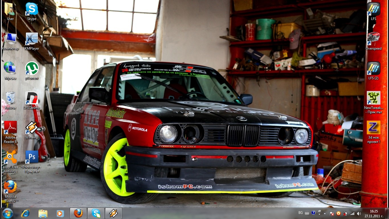Viewport: 389px width, 219px height.
Task: Launch Internet Explorer from the taskbar
Action: tap(25, 213)
